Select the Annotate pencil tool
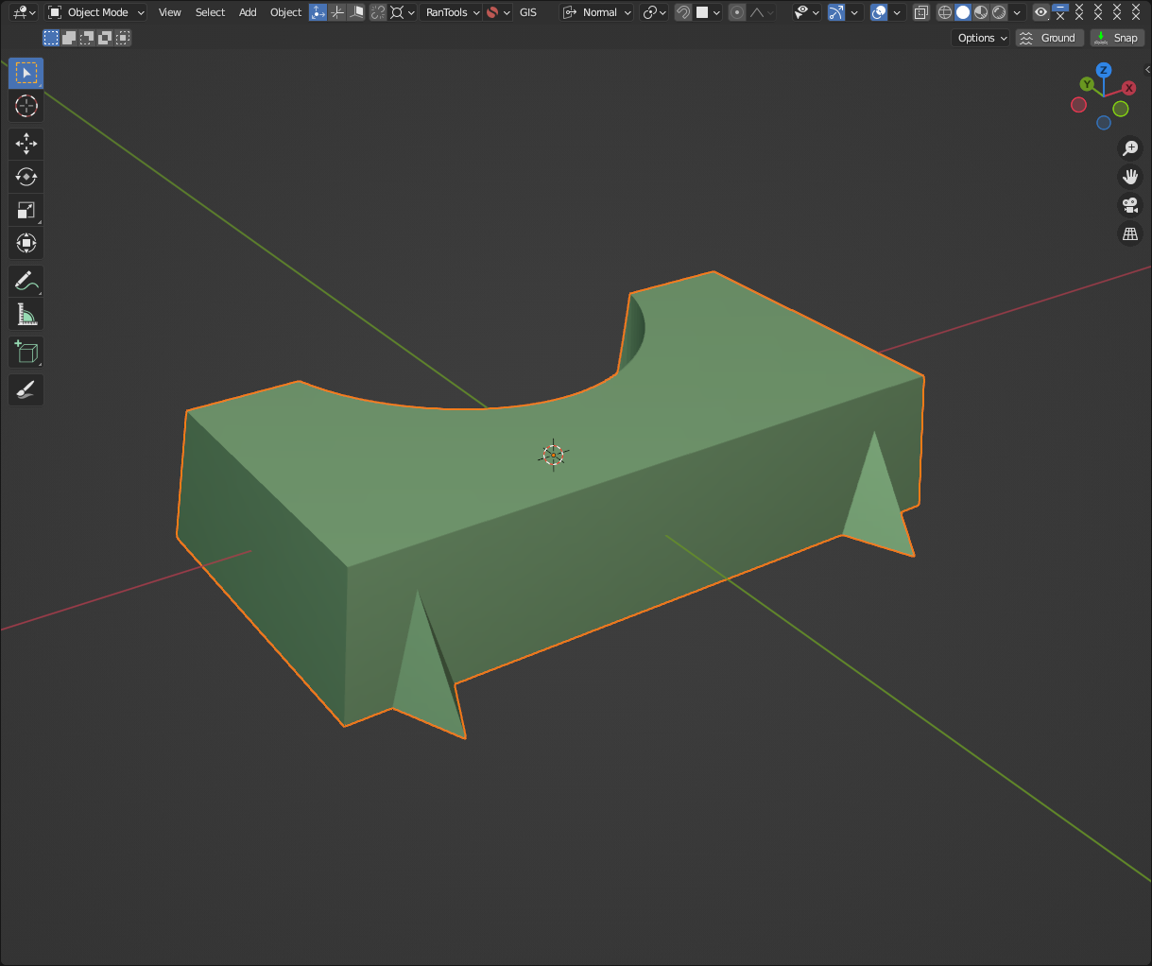This screenshot has height=966, width=1152. pos(26,281)
